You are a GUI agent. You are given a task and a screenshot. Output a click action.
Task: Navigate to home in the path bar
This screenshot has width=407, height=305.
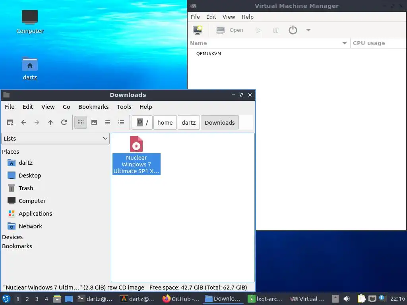click(x=165, y=122)
